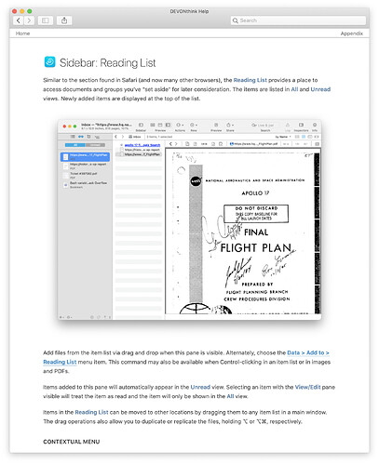
Task: Click into the help Search field
Action: 298,20
